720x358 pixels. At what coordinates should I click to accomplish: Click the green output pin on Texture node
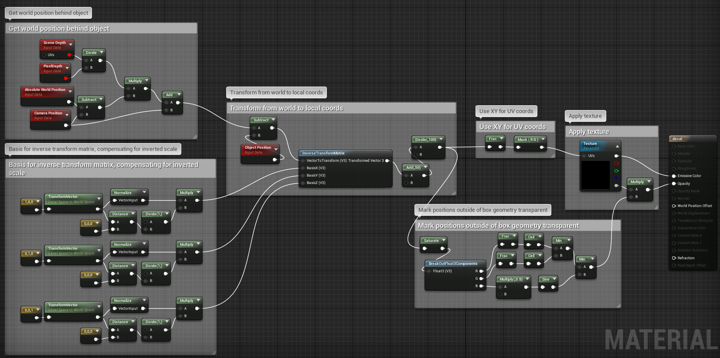(616, 171)
